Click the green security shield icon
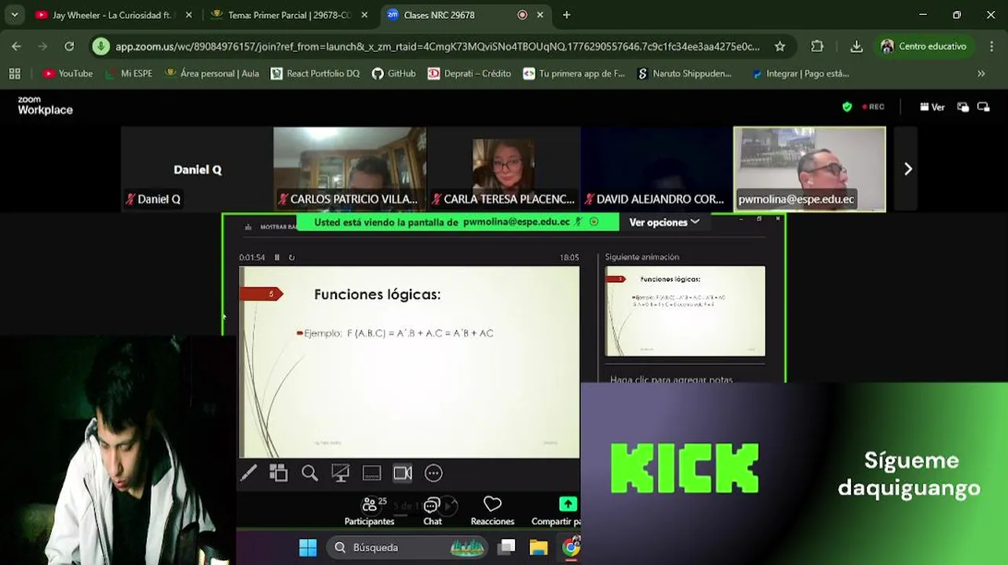Screen dimensions: 1008x565 (x=847, y=107)
